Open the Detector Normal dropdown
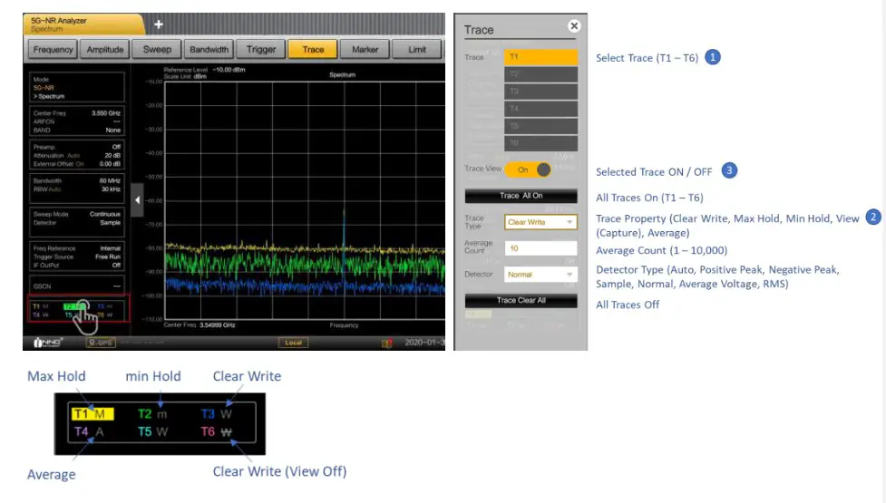This screenshot has width=886, height=503. [540, 275]
